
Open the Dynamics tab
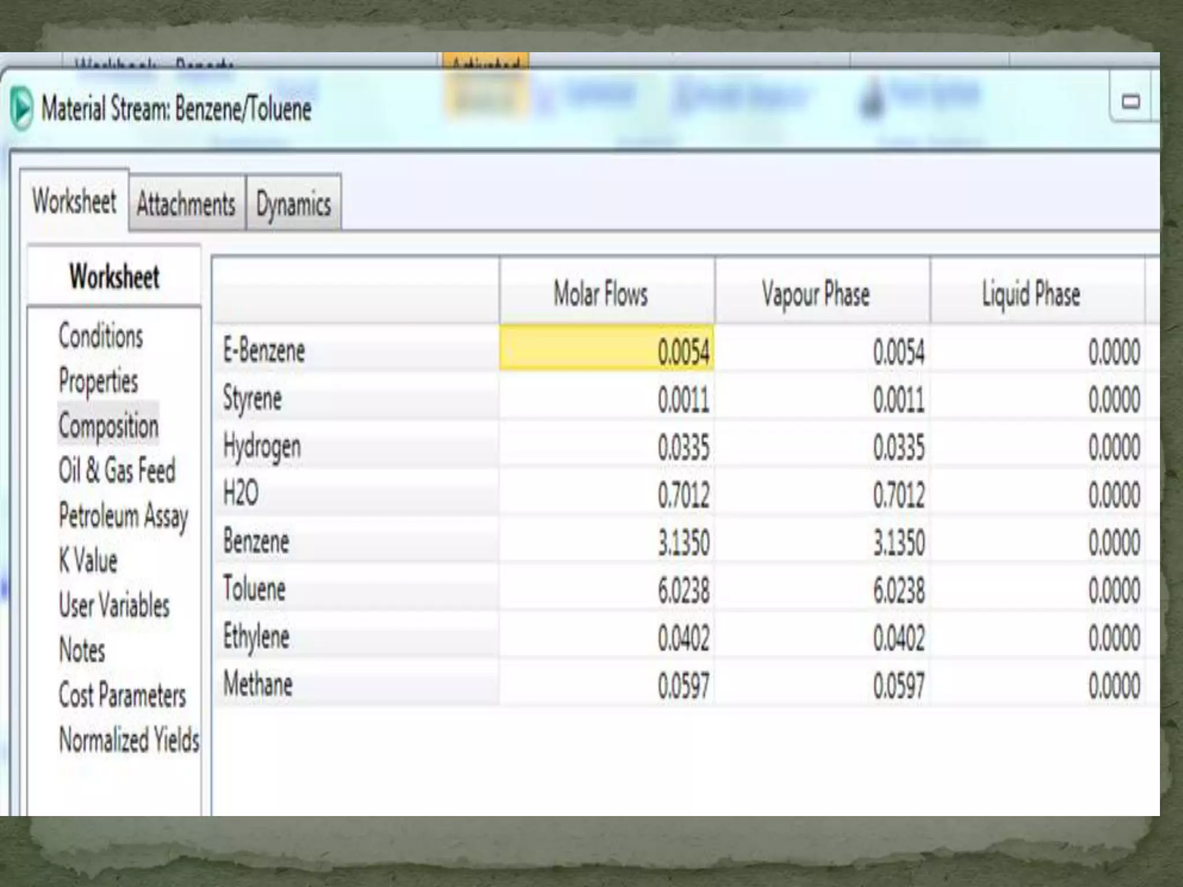click(x=293, y=204)
